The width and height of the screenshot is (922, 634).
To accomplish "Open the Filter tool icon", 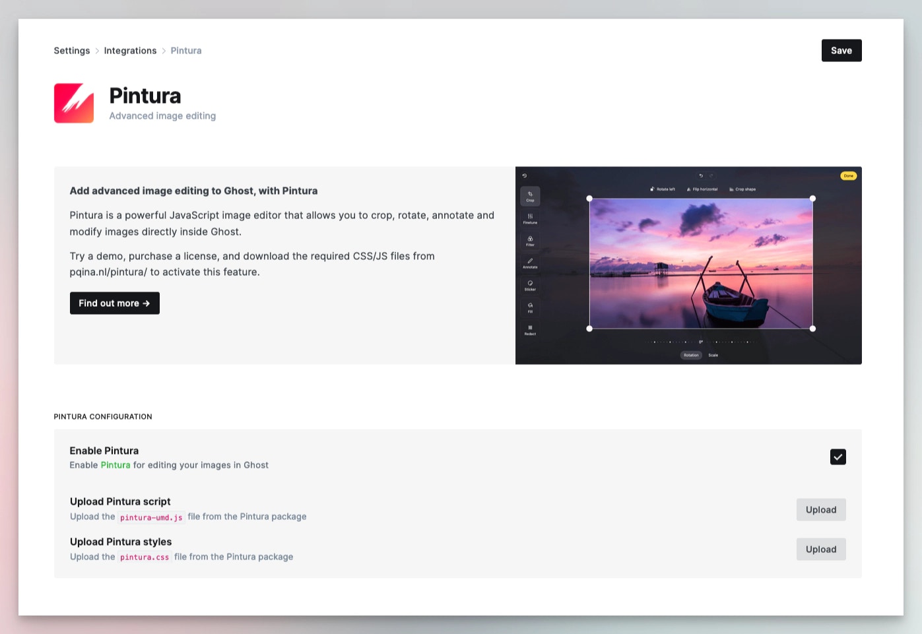I will tap(530, 241).
